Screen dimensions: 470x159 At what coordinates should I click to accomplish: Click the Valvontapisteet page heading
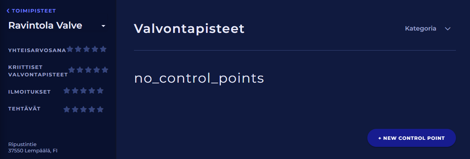(x=189, y=29)
